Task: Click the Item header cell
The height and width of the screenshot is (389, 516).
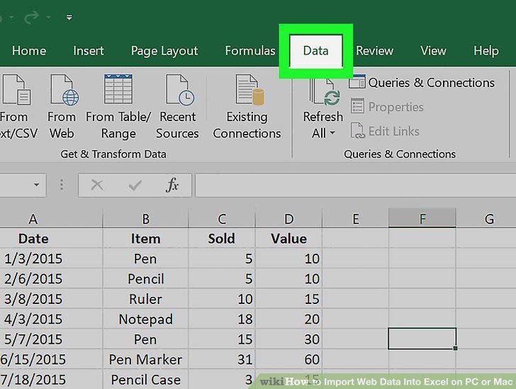Action: 146,238
